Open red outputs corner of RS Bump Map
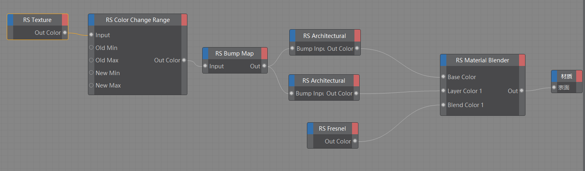Viewport: 585px width, 171px height. [265, 54]
